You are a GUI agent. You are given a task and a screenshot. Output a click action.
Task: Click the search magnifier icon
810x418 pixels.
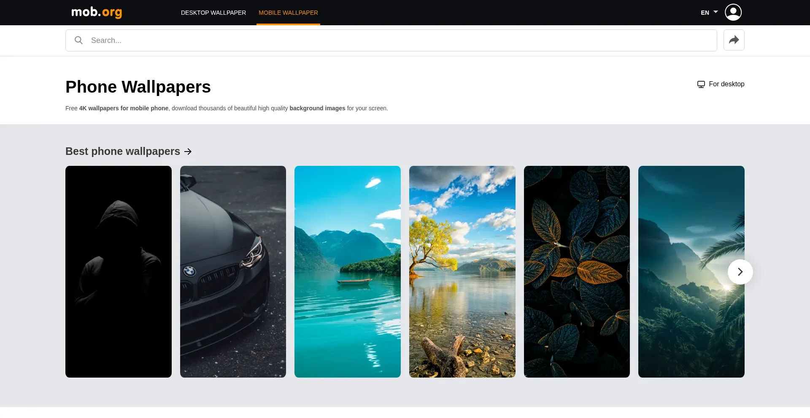coord(78,40)
